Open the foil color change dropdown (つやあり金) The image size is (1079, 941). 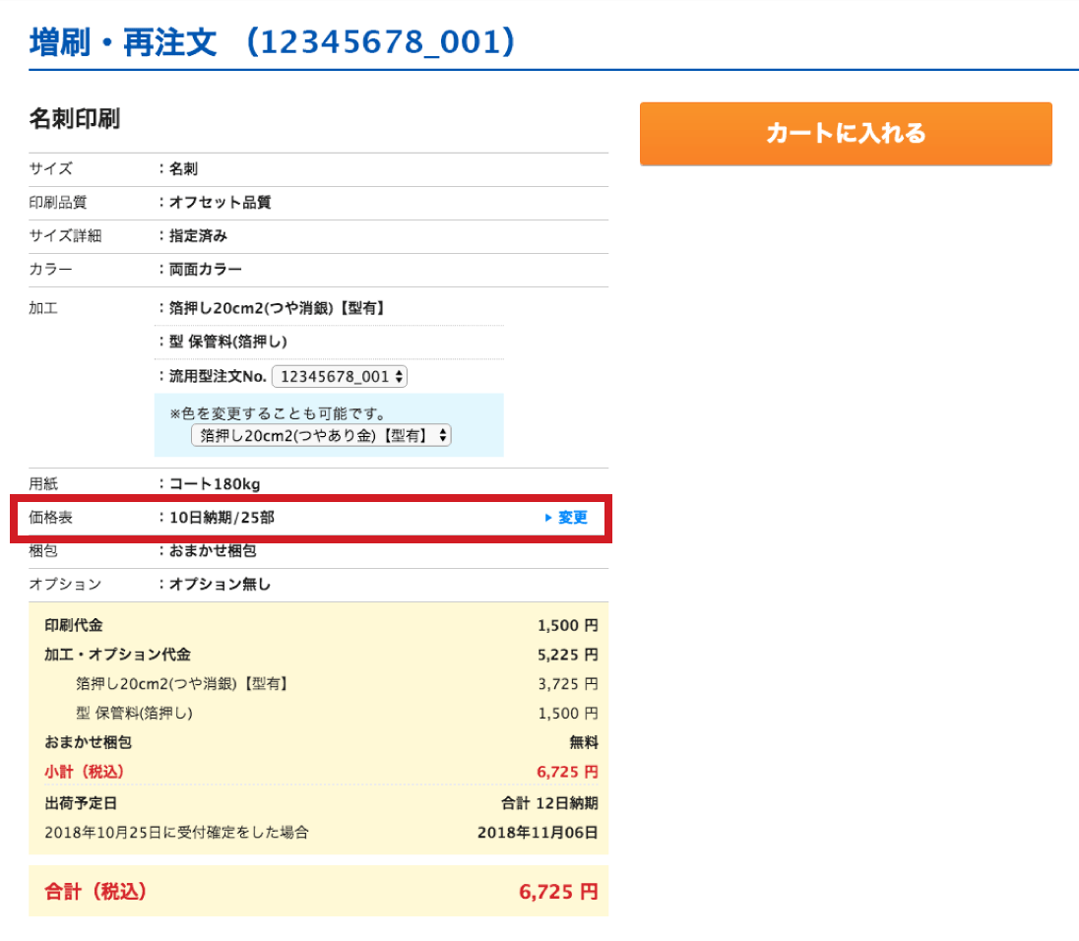click(x=321, y=435)
